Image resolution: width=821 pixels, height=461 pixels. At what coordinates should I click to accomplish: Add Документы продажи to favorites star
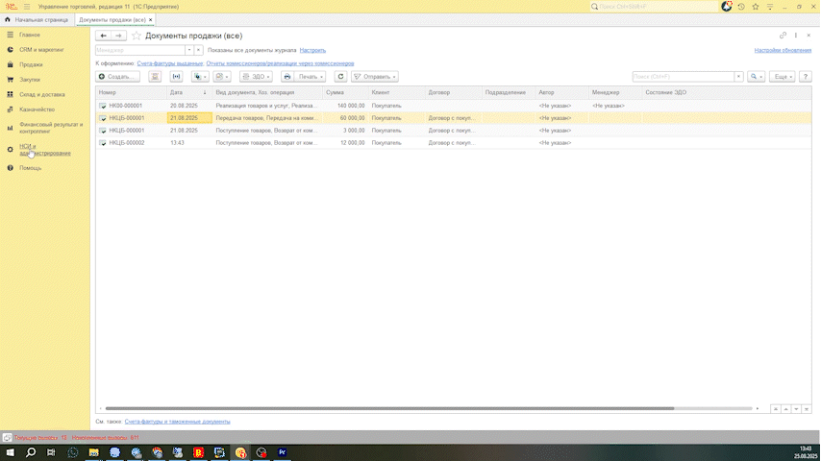tap(137, 36)
